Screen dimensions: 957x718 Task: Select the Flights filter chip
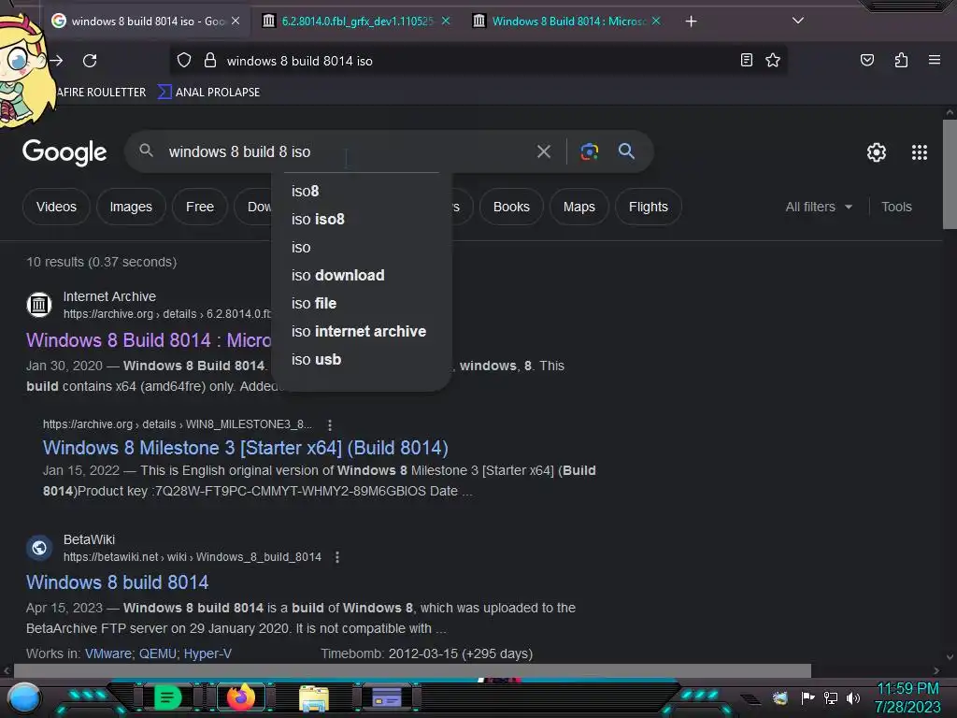(649, 207)
